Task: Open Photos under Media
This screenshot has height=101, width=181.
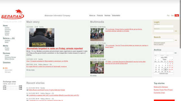Action: (7, 48)
